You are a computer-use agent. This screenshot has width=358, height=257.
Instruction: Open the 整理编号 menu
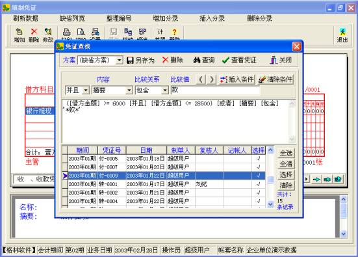coord(119,18)
